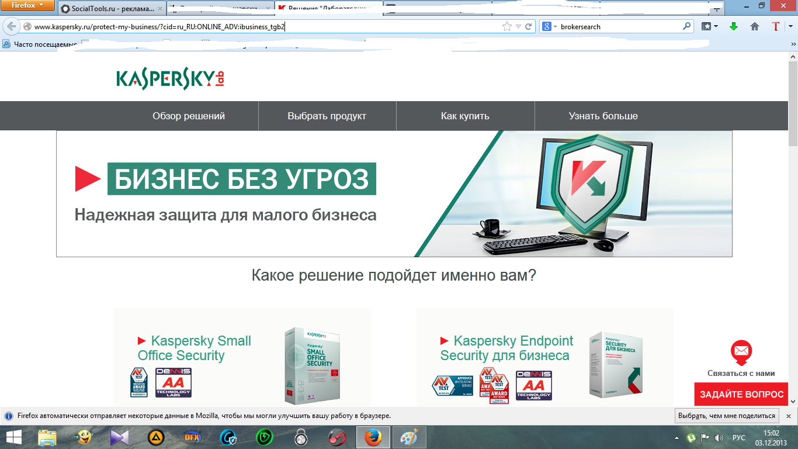Switch input language via 'РУС' indicator
This screenshot has width=798, height=449.
[739, 437]
